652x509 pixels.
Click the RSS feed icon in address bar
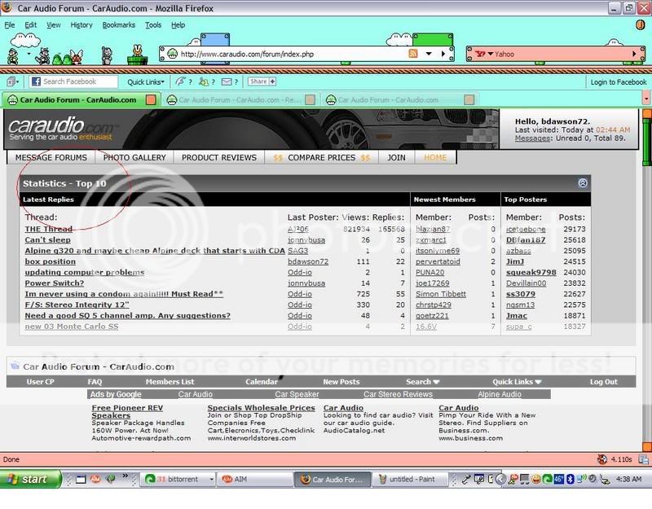point(413,54)
